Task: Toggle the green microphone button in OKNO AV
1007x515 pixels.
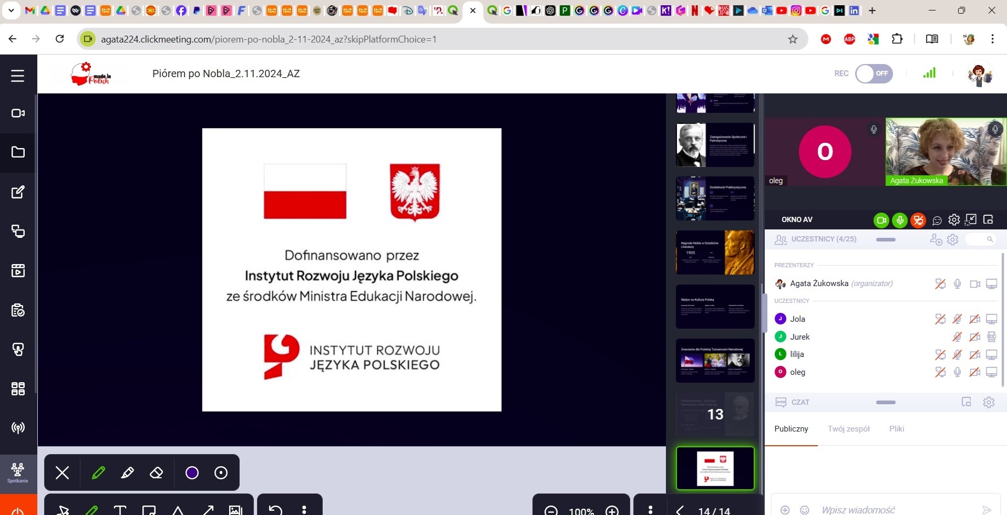Action: coord(900,220)
